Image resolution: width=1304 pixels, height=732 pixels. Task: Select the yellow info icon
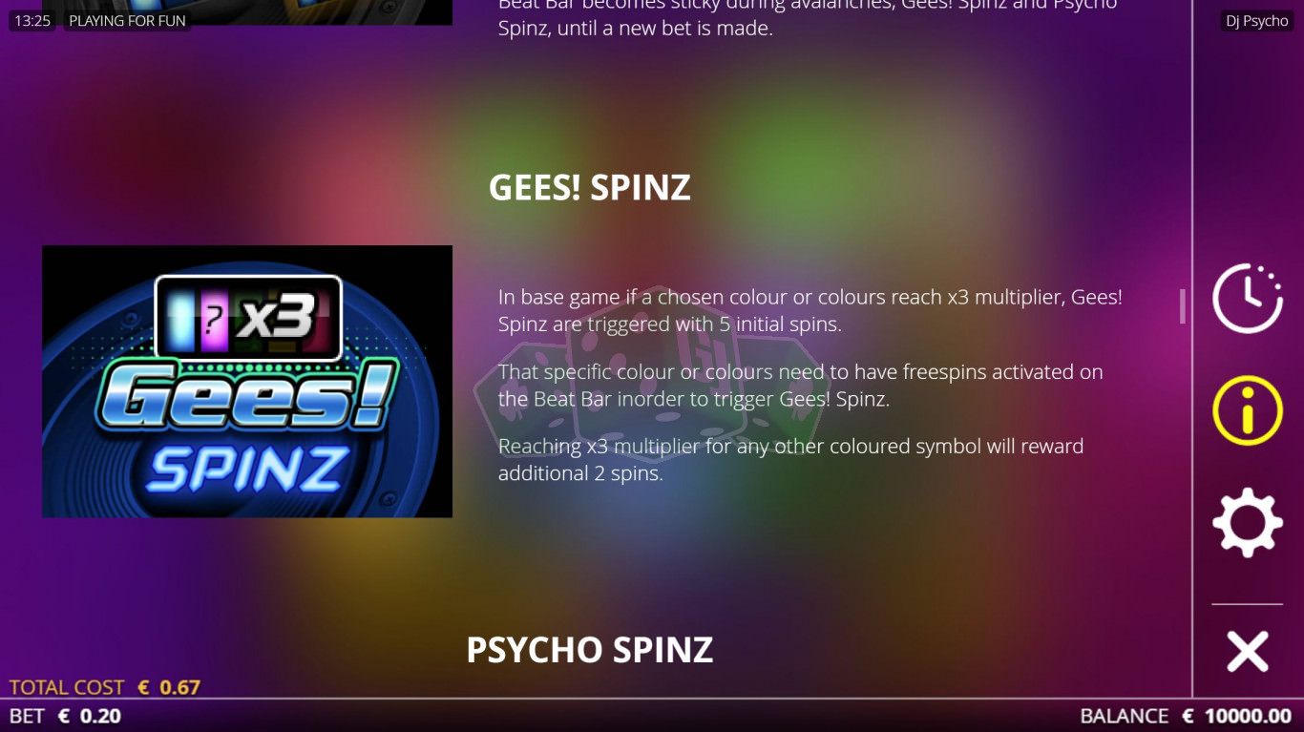pos(1248,410)
